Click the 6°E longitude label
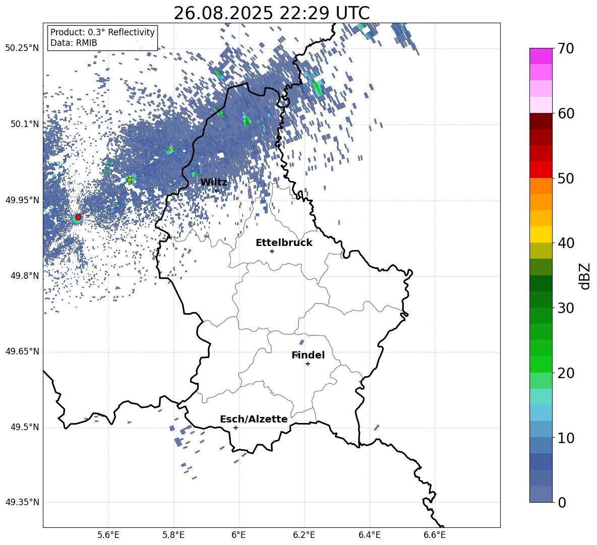Screen dimensions: 597x545 pyautogui.click(x=238, y=535)
